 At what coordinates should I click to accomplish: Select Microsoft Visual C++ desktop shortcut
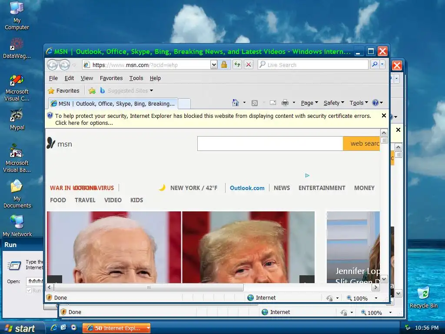coord(17,88)
